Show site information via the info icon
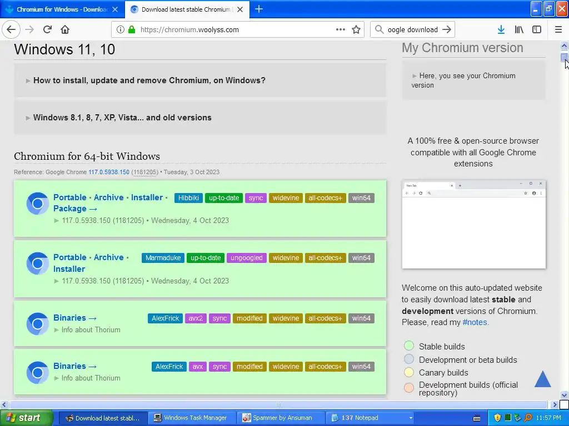Image resolution: width=569 pixels, height=426 pixels. [121, 29]
